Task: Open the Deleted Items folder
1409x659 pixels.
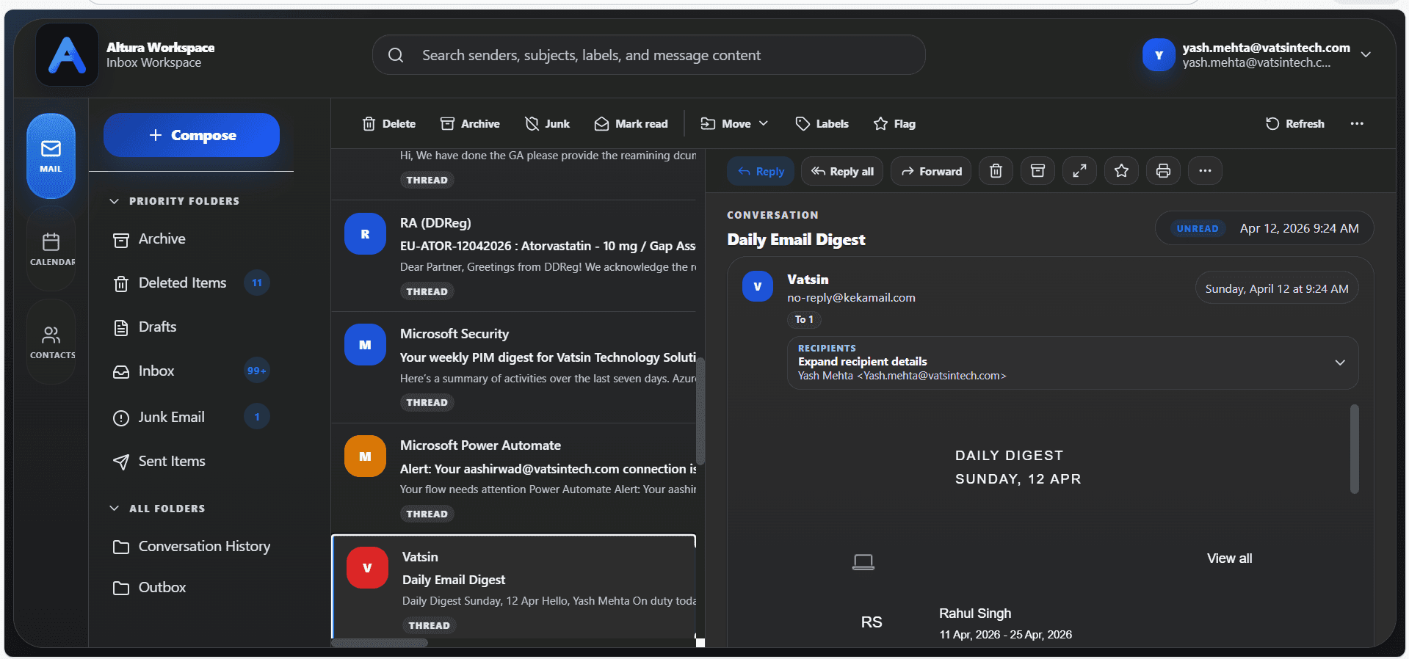Action: click(x=182, y=283)
